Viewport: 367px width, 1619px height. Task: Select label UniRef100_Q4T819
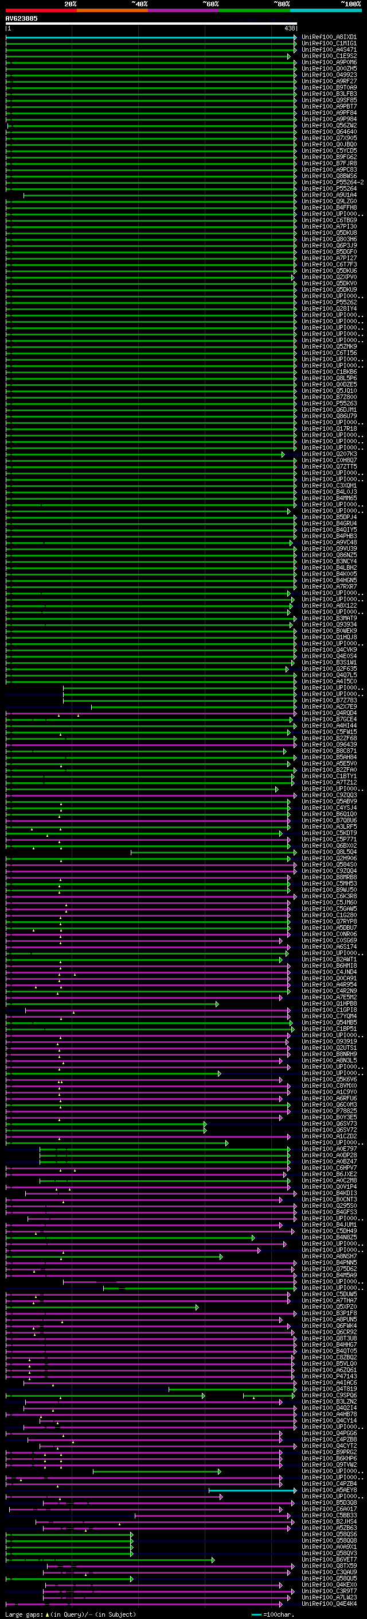329,1390
